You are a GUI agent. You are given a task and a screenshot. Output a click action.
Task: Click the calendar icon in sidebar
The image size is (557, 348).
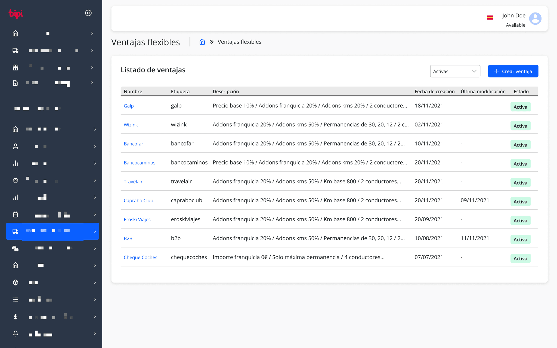16,215
